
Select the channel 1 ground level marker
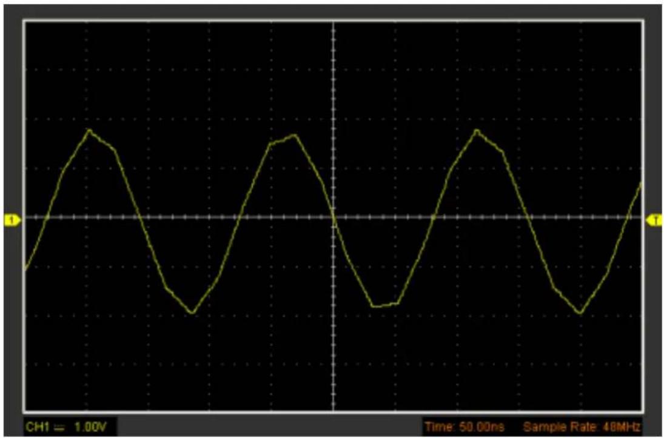tap(12, 220)
